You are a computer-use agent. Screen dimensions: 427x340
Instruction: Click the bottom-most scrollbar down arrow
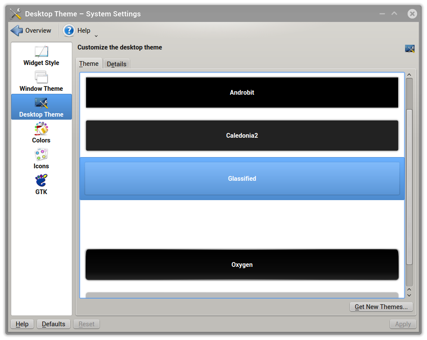(x=409, y=295)
